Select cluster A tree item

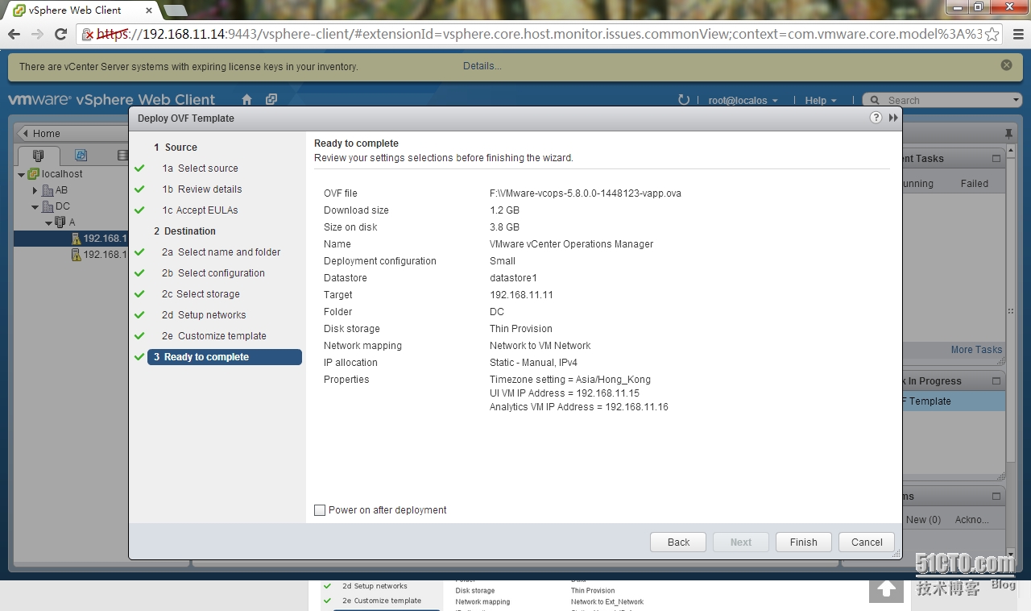[x=72, y=222]
